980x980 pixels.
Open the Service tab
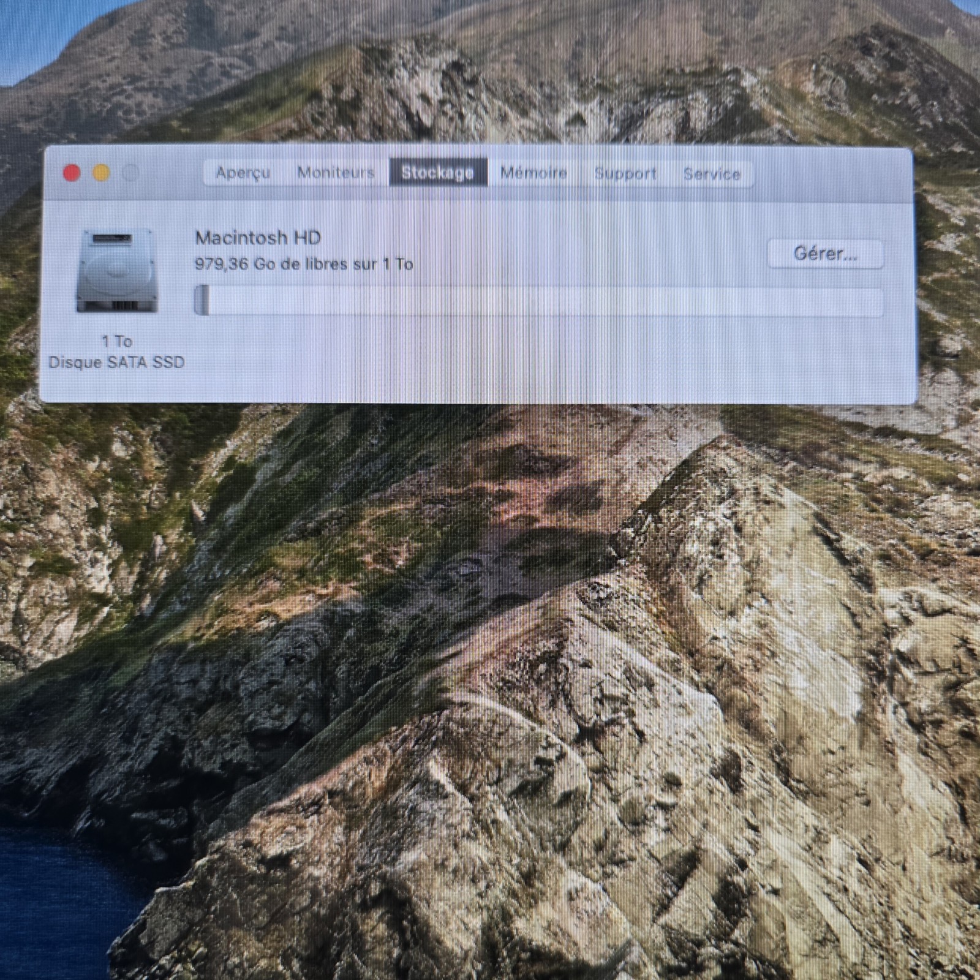click(712, 175)
